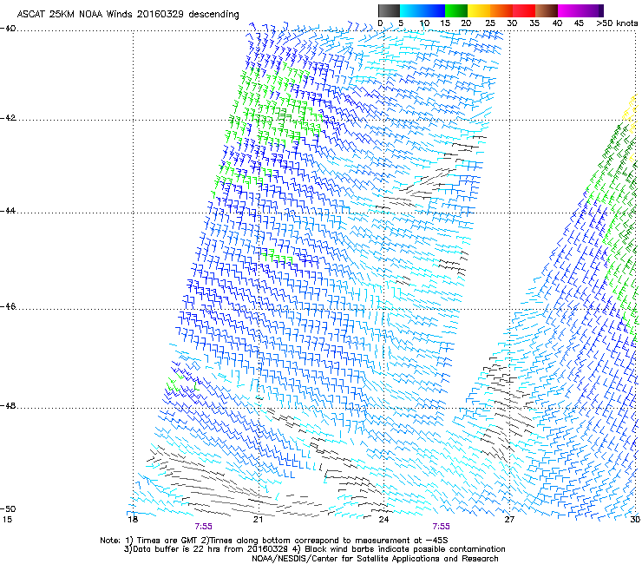Click the "-42" latitude axis label

pos(8,117)
